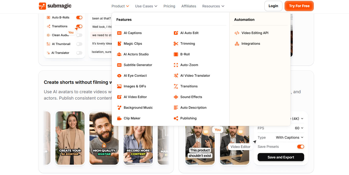Screen dimensions: 349x175
Task: Open the Affiliates page
Action: 189,6
